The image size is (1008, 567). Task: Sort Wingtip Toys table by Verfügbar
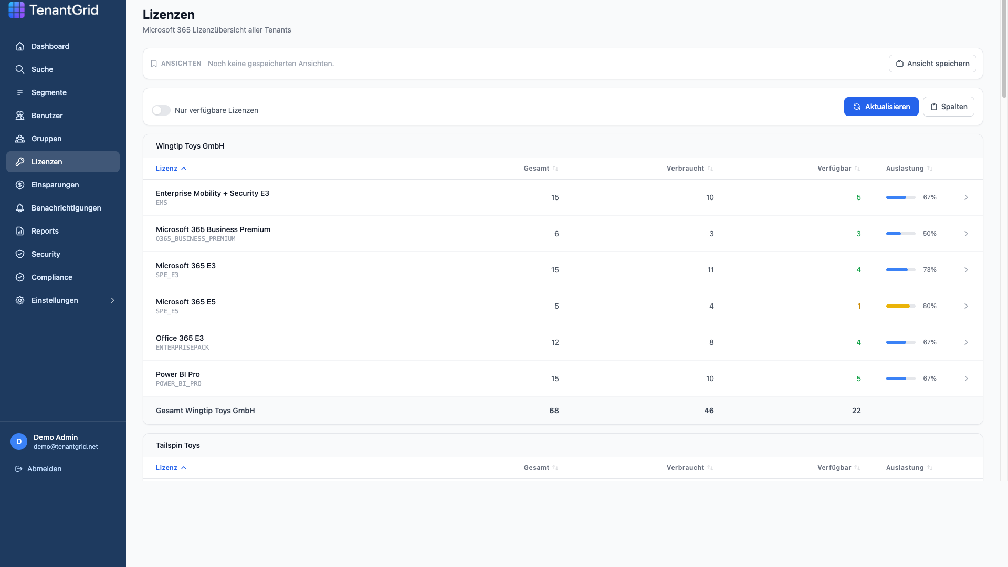[x=838, y=169]
